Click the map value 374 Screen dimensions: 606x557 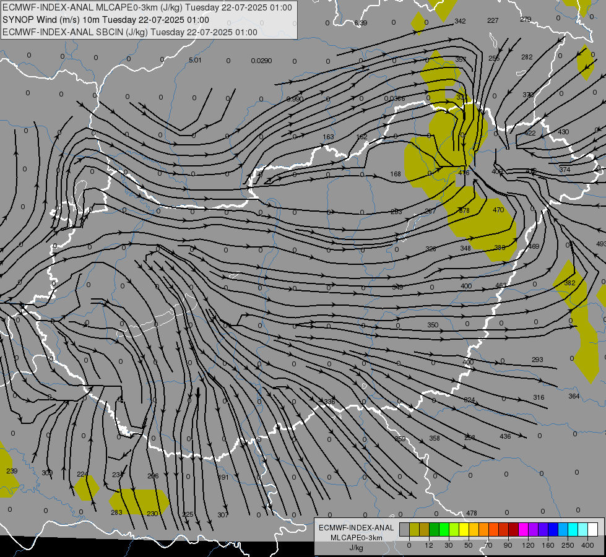pyautogui.click(x=565, y=170)
